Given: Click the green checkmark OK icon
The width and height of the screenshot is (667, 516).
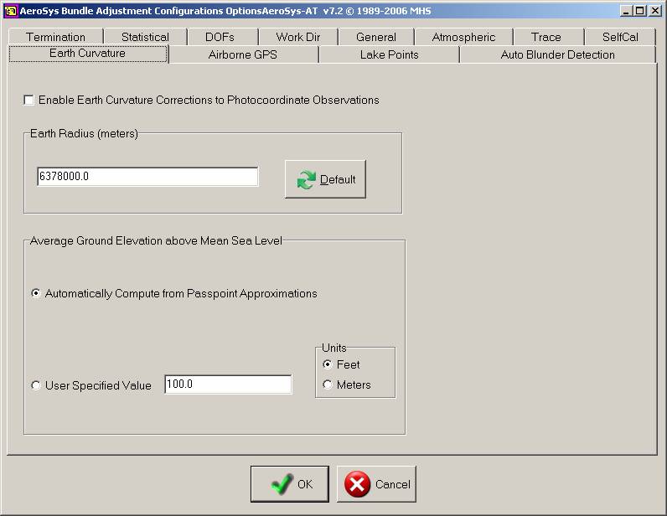Looking at the screenshot, I should click(x=282, y=484).
